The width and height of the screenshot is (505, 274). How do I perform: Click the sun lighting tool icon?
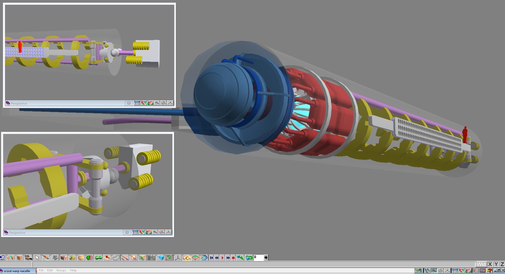[x=187, y=258]
